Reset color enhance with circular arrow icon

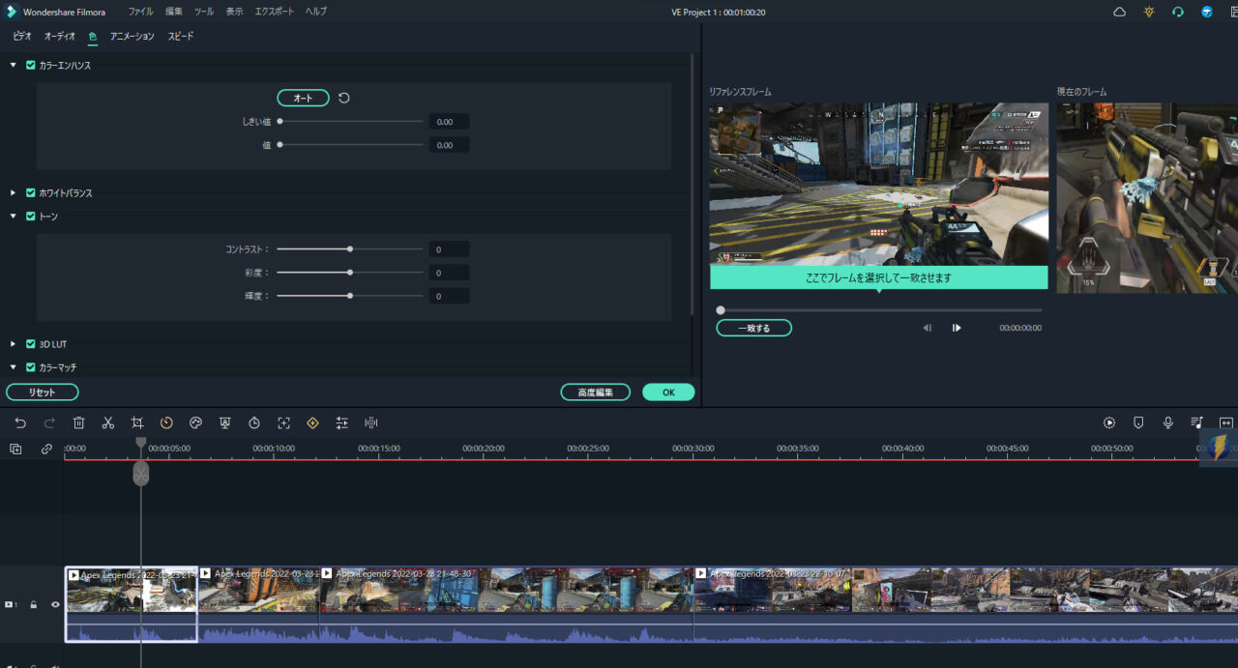coord(344,98)
